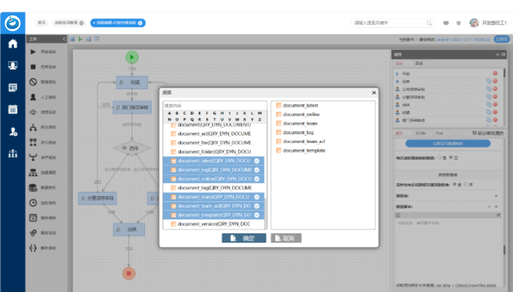Collapse the tools panel with chevron
This screenshot has height=292, width=513.
(64, 39)
